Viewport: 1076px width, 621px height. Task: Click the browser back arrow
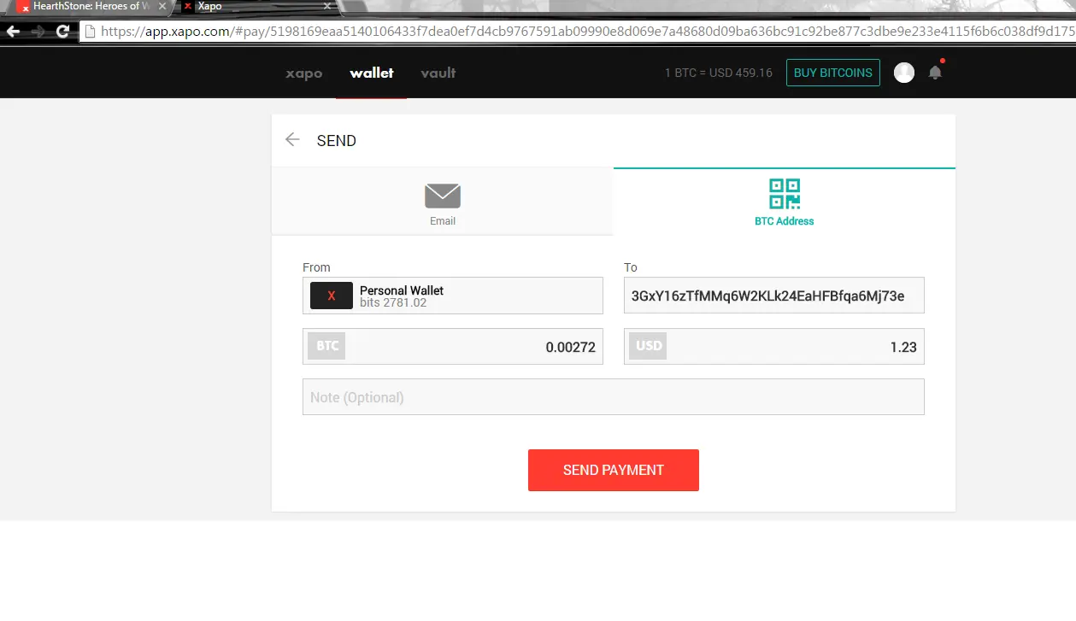(x=12, y=32)
